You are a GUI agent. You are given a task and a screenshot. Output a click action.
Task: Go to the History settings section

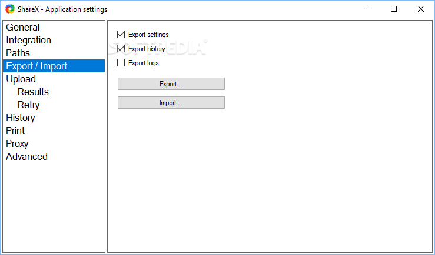(21, 118)
